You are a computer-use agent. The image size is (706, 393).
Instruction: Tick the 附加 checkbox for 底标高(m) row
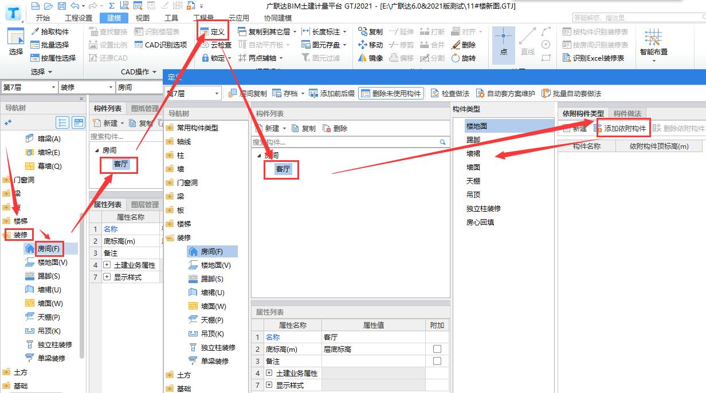pos(437,349)
